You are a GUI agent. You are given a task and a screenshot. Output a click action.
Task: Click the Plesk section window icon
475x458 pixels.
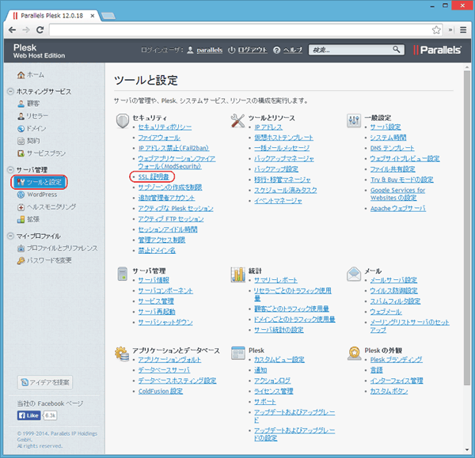point(237,353)
